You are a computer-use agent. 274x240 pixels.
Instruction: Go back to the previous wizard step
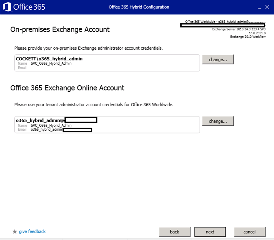click(175, 232)
